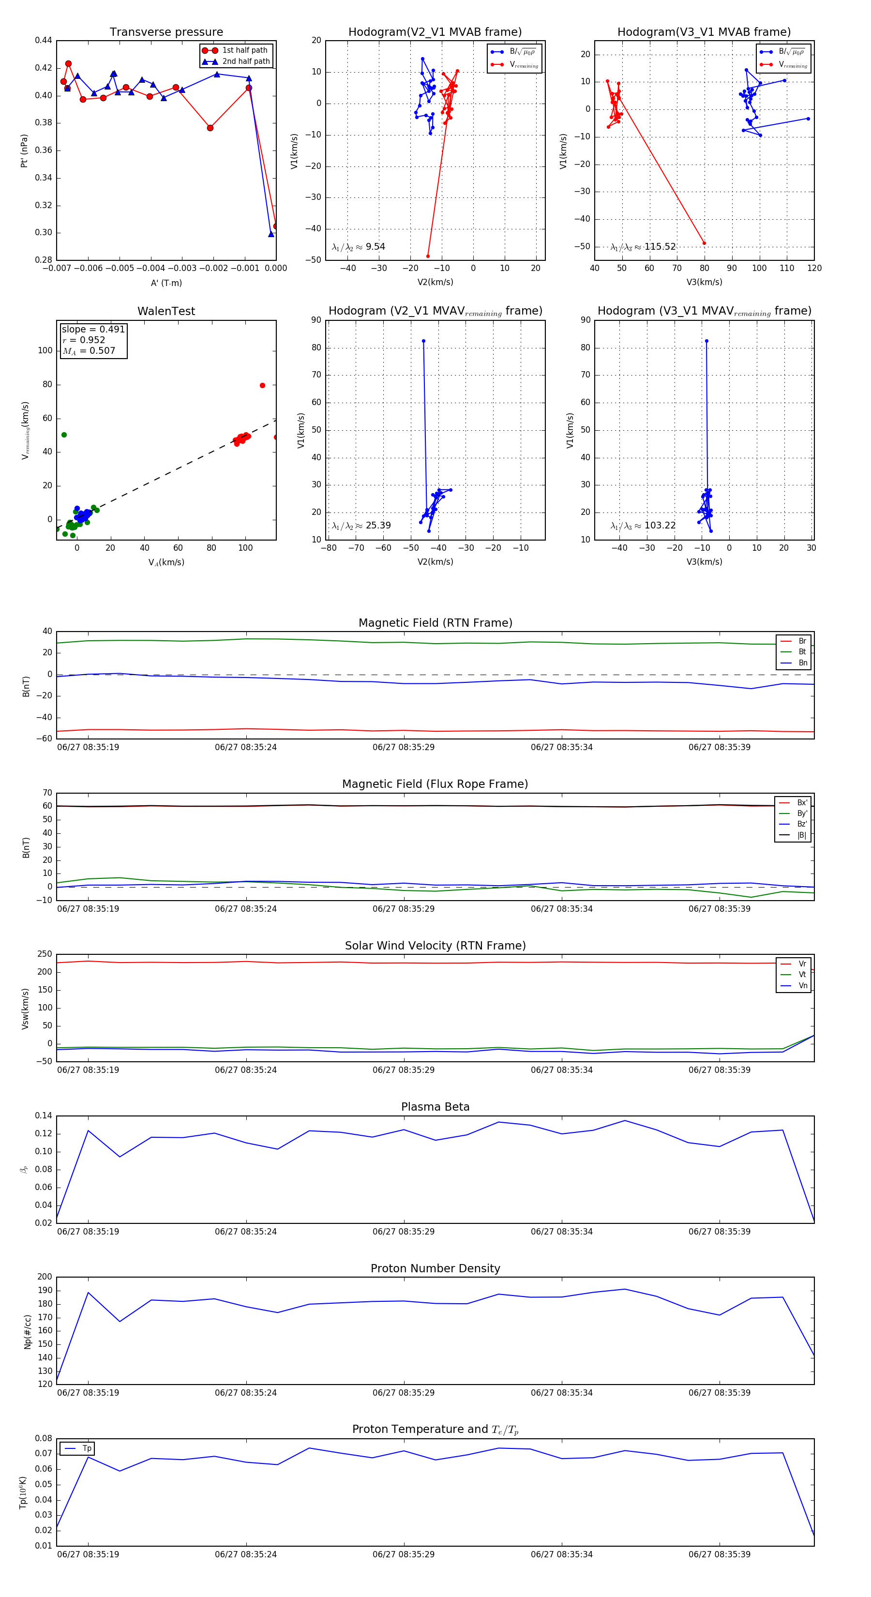Select the isolated green point near 50 km/s in WalenTest
Viewport: 871px width, 1597px height.
tap(64, 435)
